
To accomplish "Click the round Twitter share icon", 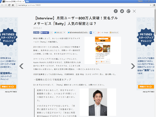I will [x=122, y=11].
